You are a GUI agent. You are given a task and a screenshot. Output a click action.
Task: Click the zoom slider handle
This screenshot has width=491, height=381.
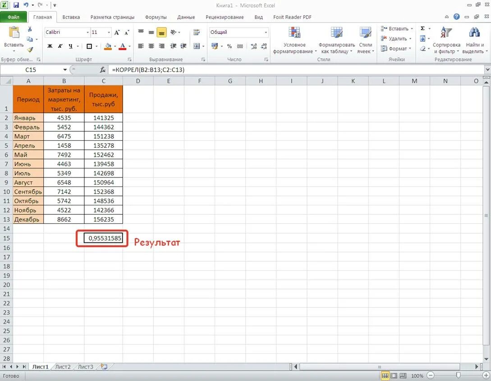[458, 375]
